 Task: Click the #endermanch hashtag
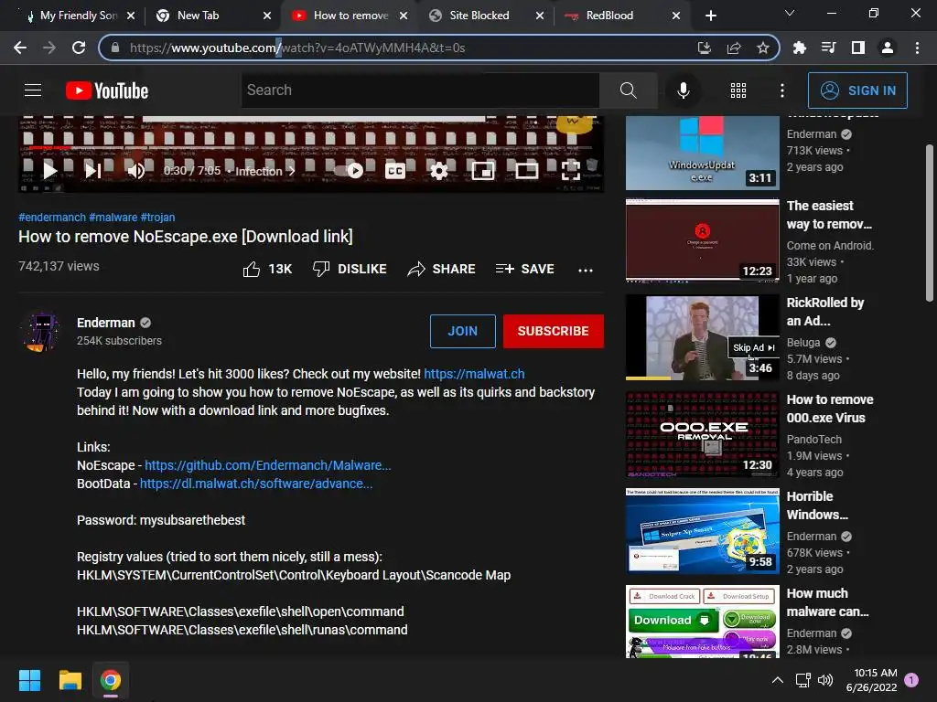[x=52, y=218]
